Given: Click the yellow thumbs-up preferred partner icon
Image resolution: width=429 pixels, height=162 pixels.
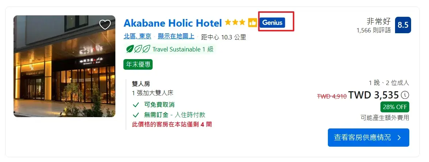Looking at the screenshot, I should pyautogui.click(x=253, y=23).
